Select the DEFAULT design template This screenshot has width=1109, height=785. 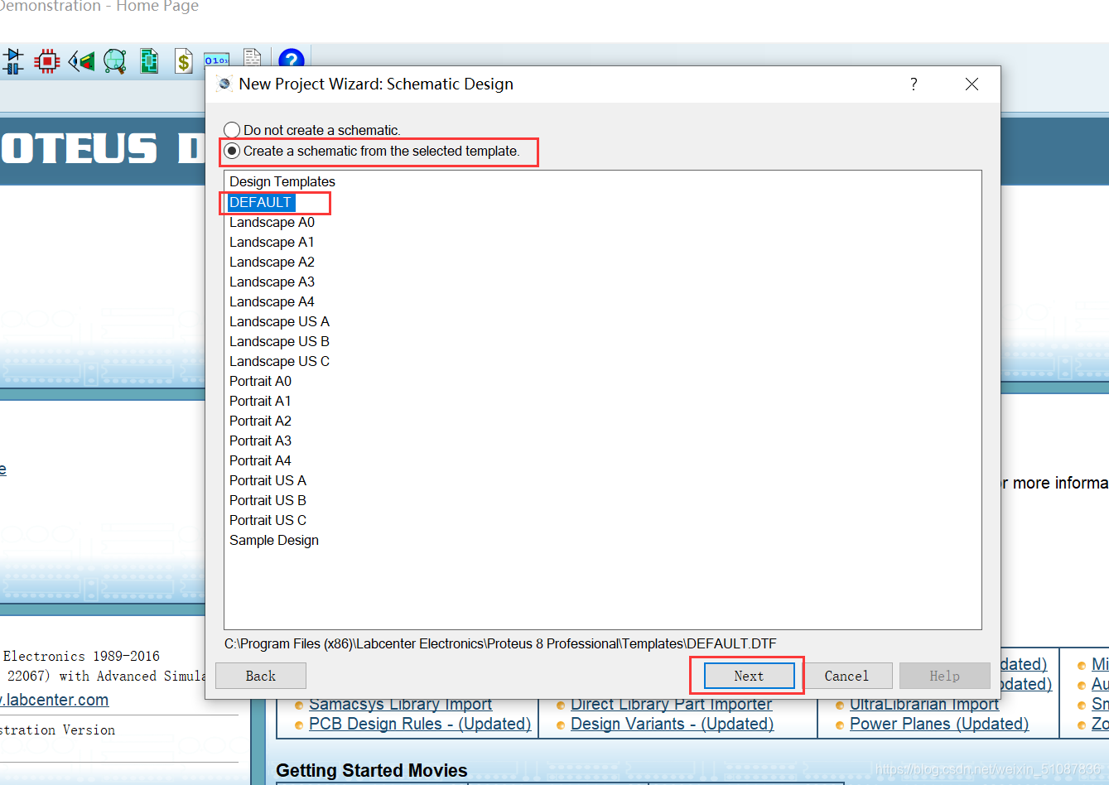(x=261, y=202)
